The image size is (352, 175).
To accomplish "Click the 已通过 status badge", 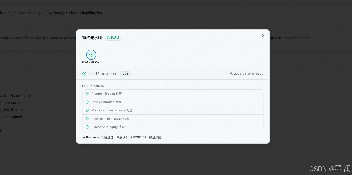I will 113,38.
